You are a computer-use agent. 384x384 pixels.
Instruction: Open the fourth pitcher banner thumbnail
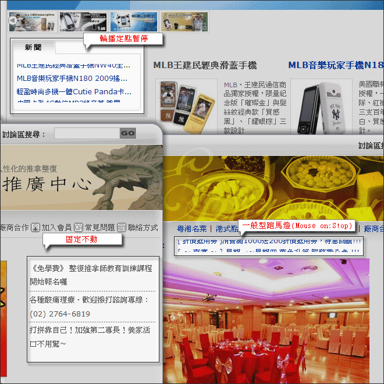pyautogui.click(x=184, y=22)
